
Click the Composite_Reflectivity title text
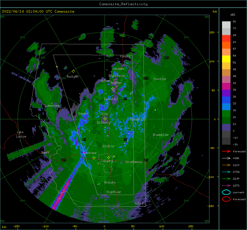coord(123,4)
